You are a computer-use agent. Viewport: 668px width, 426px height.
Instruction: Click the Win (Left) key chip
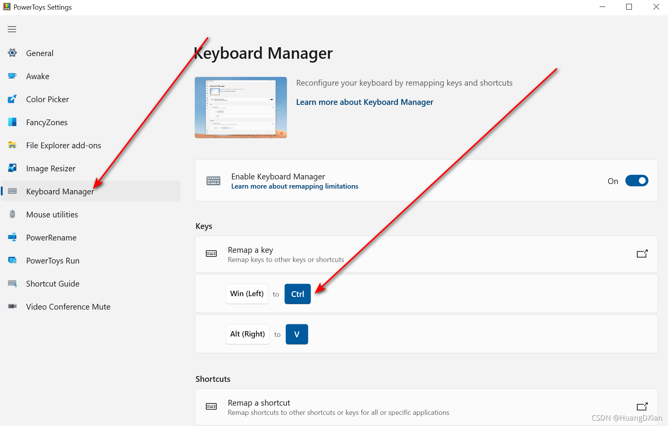tap(247, 294)
